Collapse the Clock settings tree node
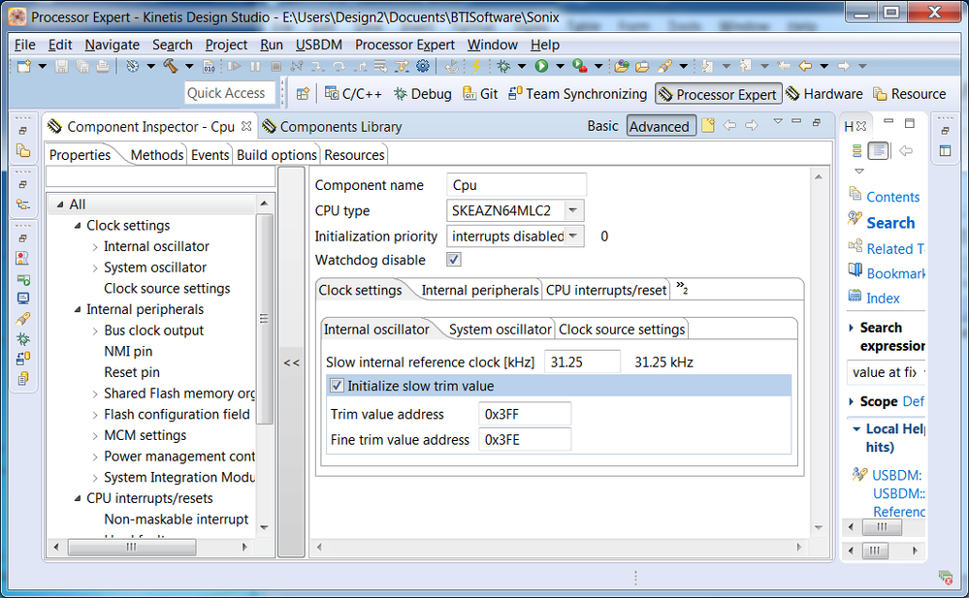This screenshot has height=598, width=969. pyautogui.click(x=78, y=226)
